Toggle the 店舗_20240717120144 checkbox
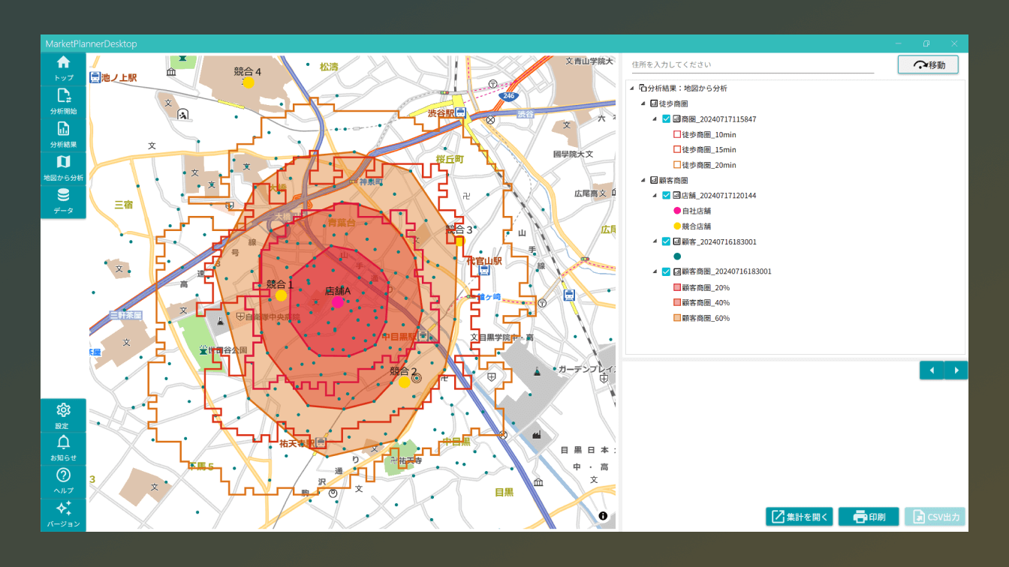 coord(666,196)
